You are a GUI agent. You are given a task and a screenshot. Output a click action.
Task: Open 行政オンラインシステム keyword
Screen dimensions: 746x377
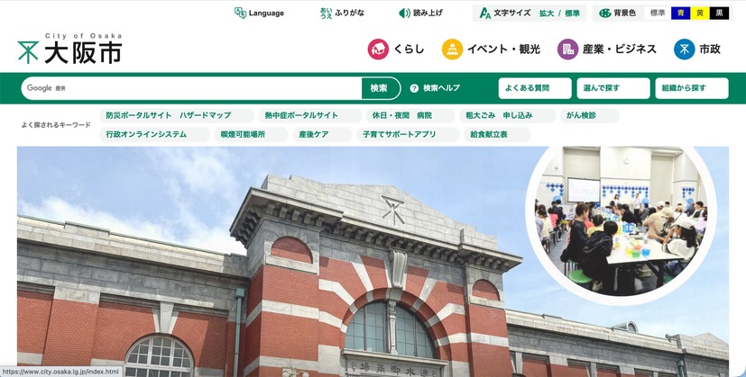(x=154, y=134)
